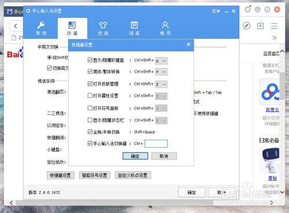Select the 按Shift切换 radio button
The height and width of the screenshot is (213, 289).
[49, 57]
